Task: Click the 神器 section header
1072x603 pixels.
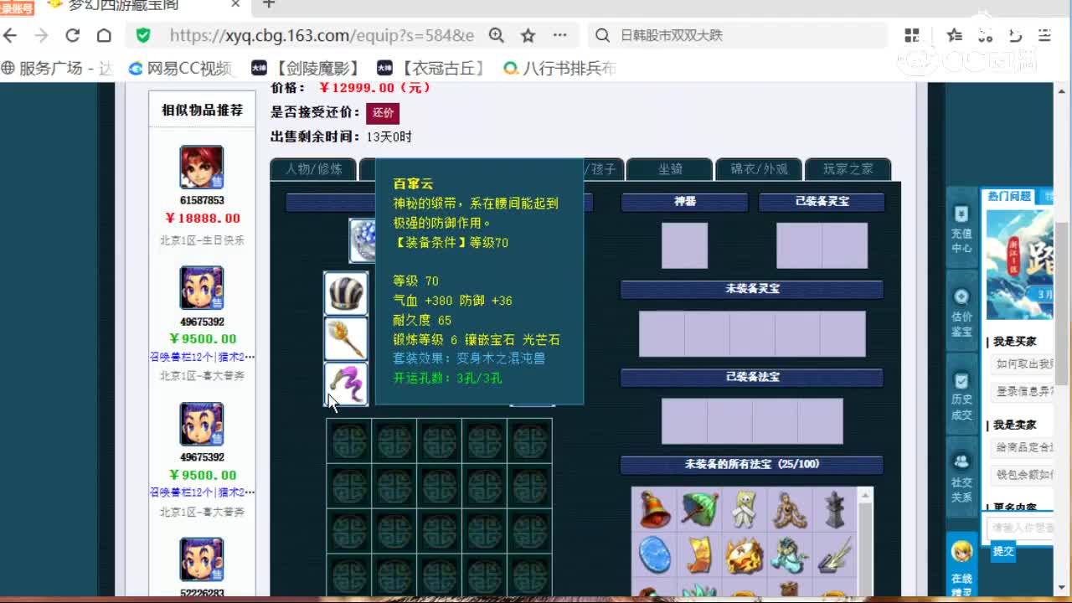Action: [684, 202]
